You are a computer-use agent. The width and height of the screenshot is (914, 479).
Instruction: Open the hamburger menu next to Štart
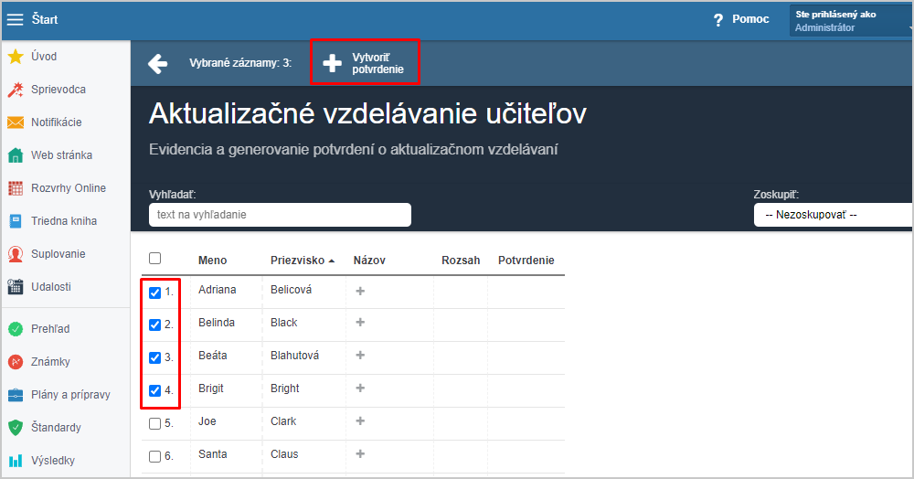click(16, 19)
